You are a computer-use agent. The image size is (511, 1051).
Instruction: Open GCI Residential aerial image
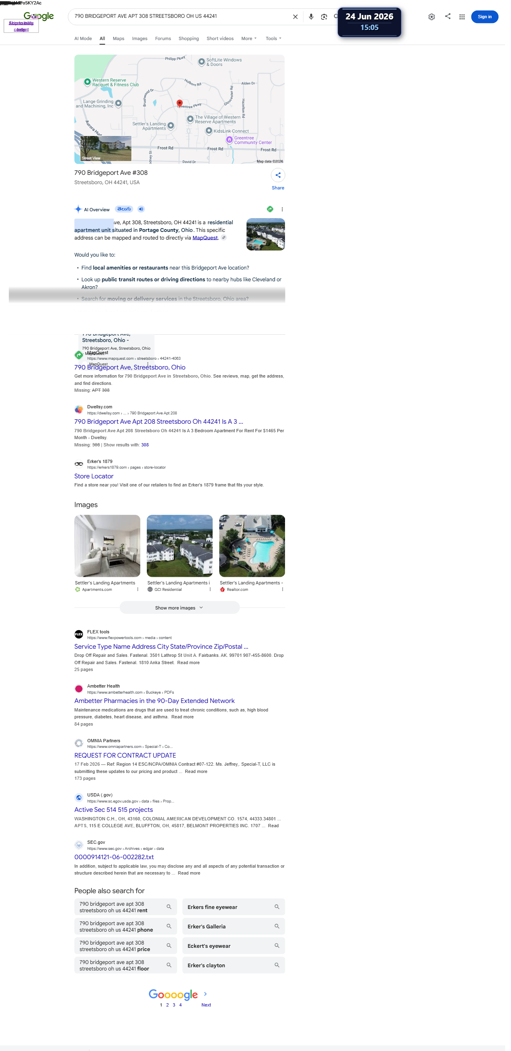182,552
